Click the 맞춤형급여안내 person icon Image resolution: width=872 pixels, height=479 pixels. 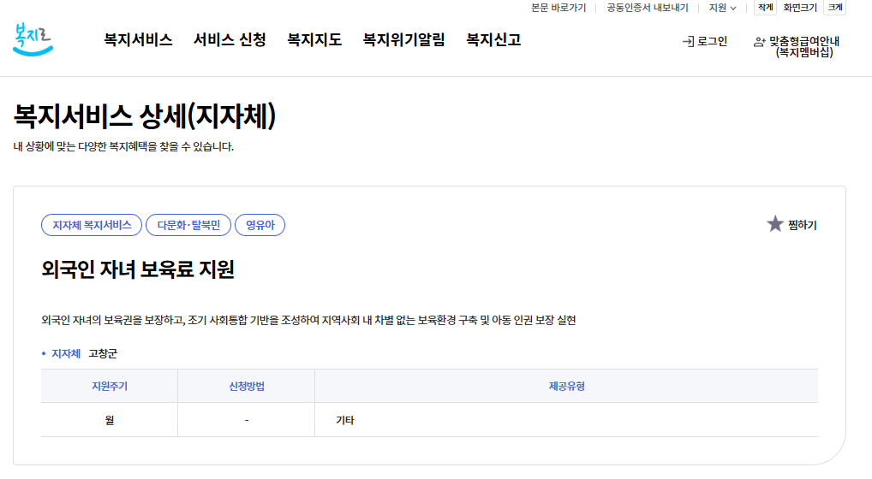coord(759,42)
